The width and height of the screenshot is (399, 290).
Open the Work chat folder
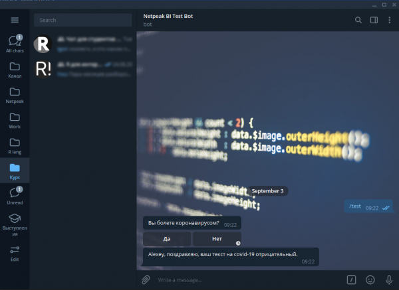(15, 120)
